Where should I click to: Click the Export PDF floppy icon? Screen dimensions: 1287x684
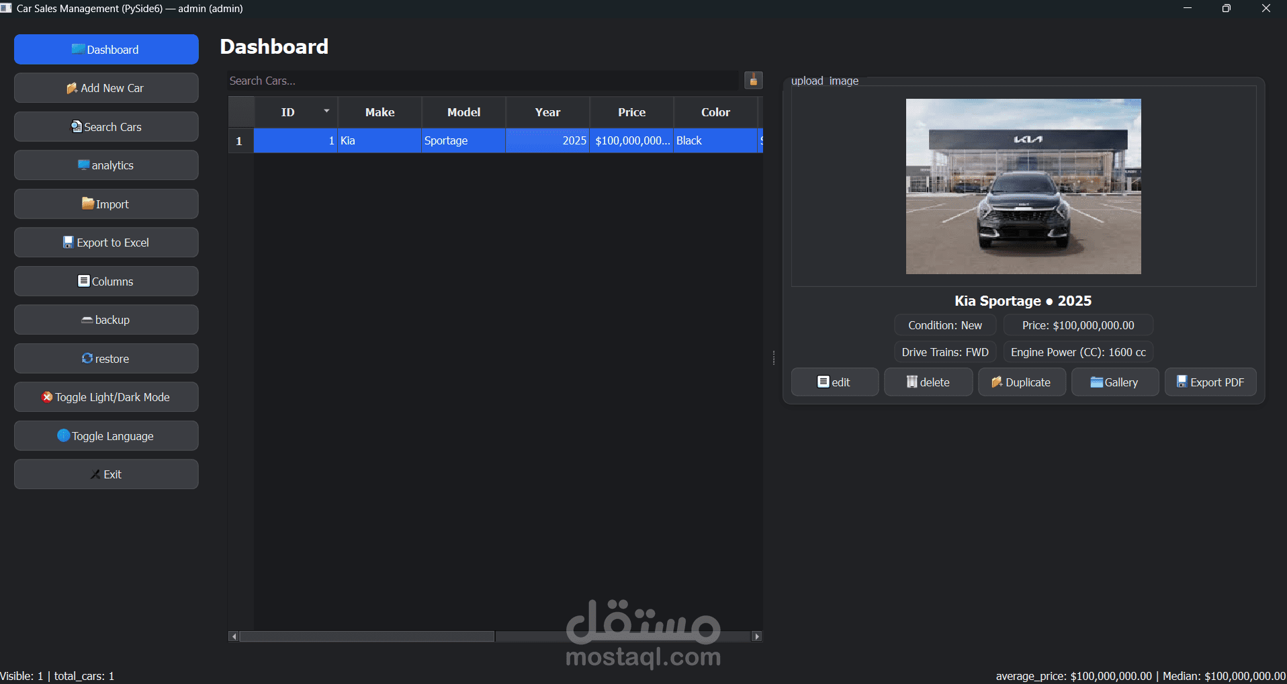pyautogui.click(x=1182, y=381)
